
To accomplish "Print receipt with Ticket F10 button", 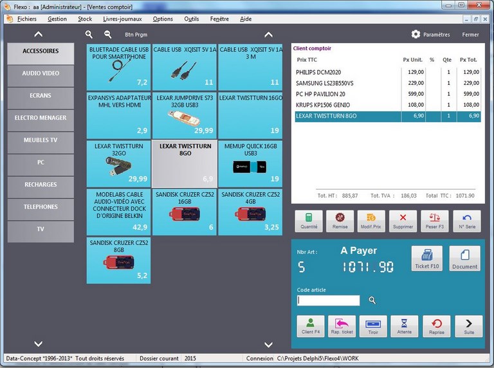I will click(427, 259).
